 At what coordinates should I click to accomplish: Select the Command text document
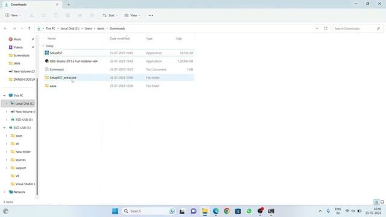point(119,69)
